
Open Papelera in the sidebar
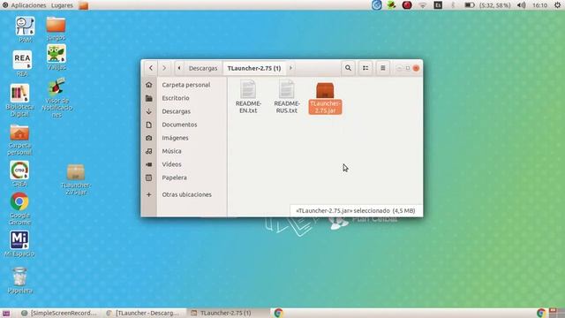[175, 178]
